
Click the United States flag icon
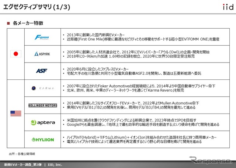[16, 113]
